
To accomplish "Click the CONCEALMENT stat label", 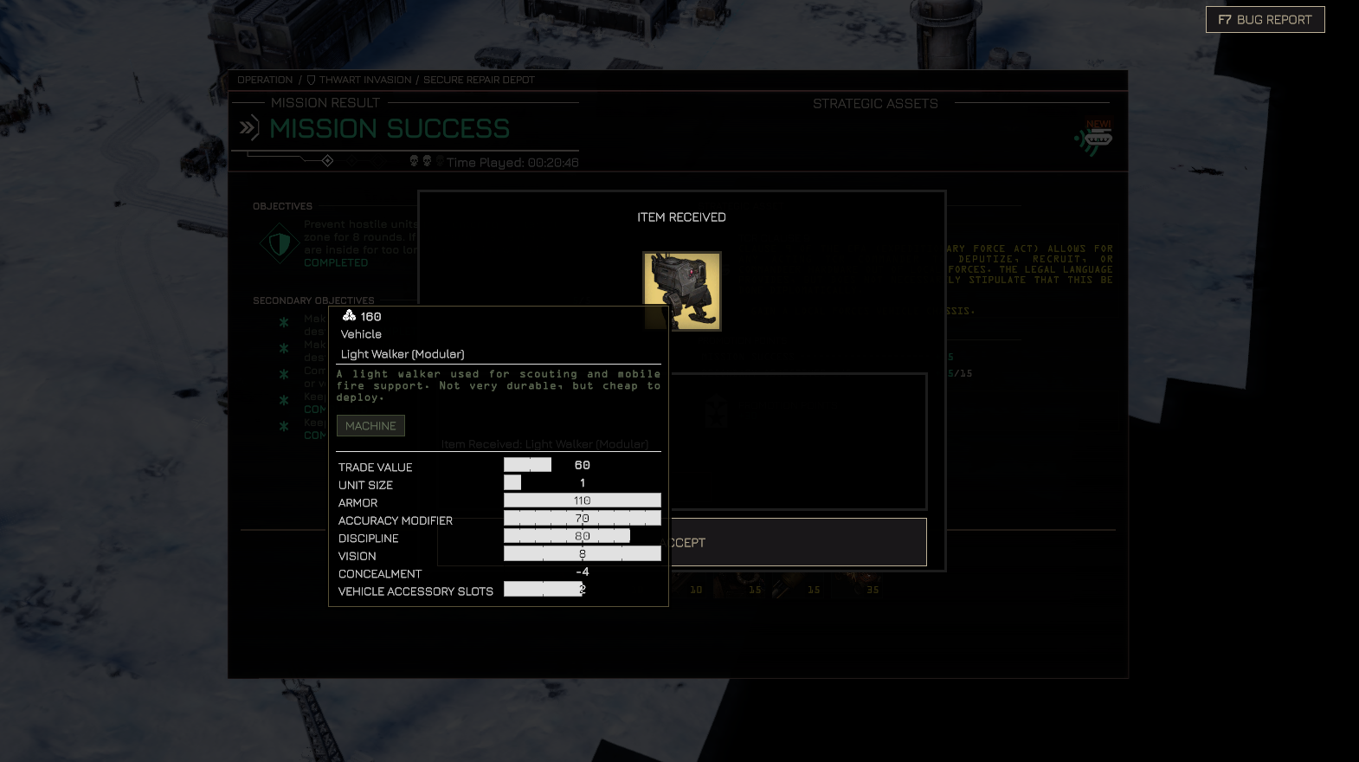I will coord(380,574).
